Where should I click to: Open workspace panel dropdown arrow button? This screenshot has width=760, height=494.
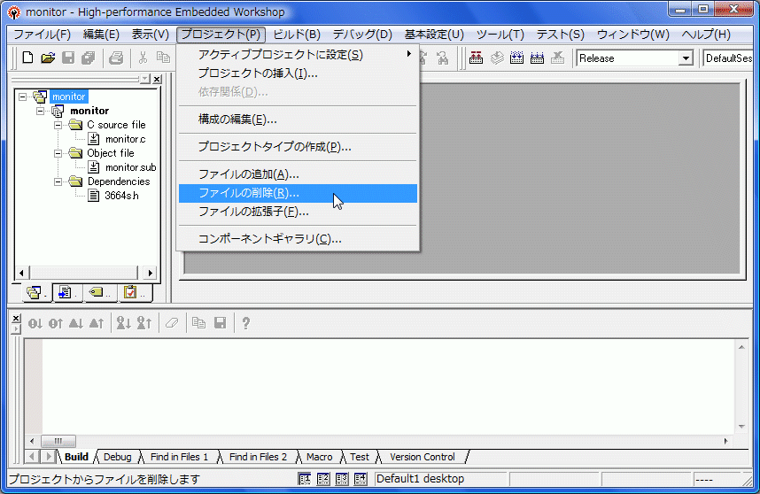tap(145, 79)
